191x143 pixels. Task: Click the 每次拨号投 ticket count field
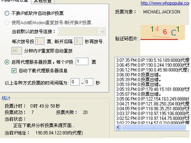[40, 41]
